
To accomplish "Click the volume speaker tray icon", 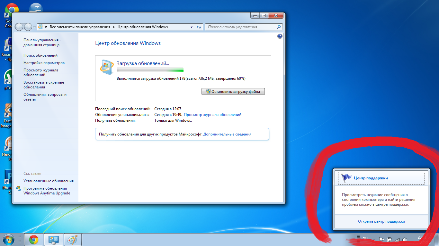I will tap(405, 240).
